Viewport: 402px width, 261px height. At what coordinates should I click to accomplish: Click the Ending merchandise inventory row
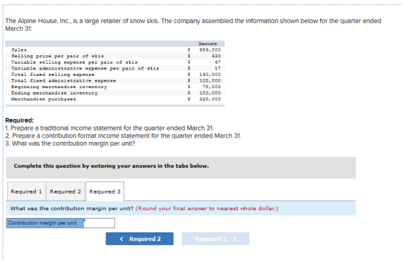(115, 93)
